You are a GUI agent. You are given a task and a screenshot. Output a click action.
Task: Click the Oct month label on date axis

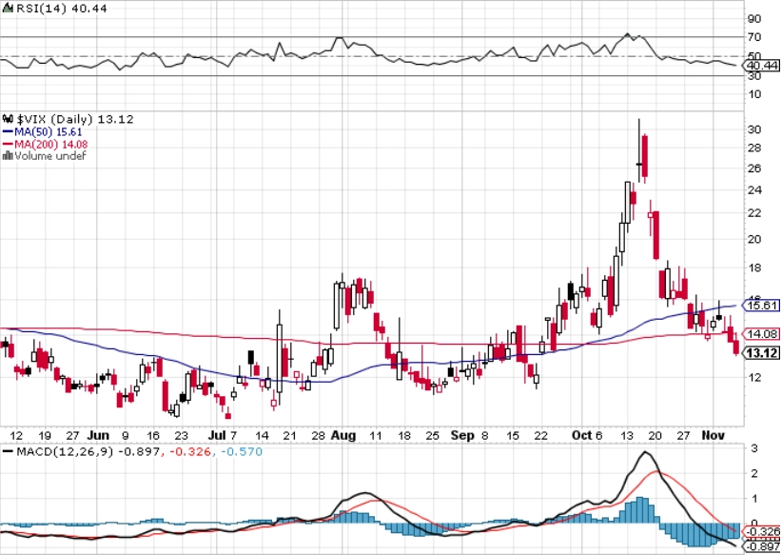[x=581, y=435]
